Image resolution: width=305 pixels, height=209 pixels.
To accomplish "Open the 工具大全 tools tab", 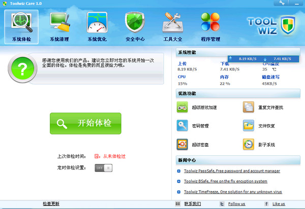I will tap(173, 27).
